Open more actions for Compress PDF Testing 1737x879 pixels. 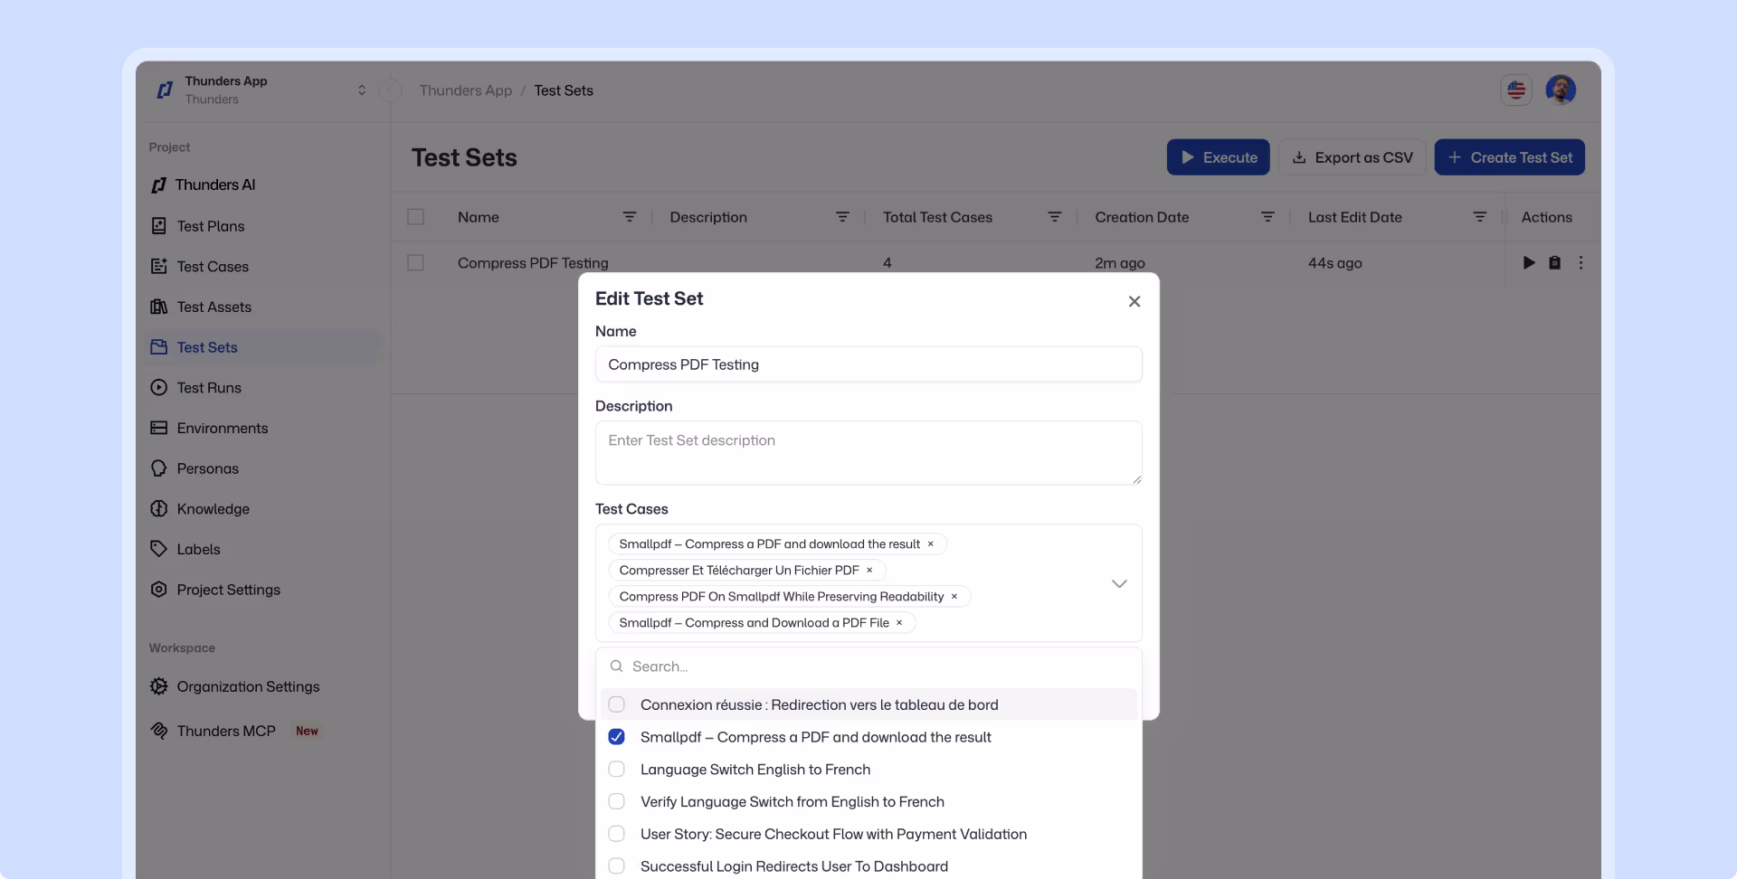point(1580,263)
